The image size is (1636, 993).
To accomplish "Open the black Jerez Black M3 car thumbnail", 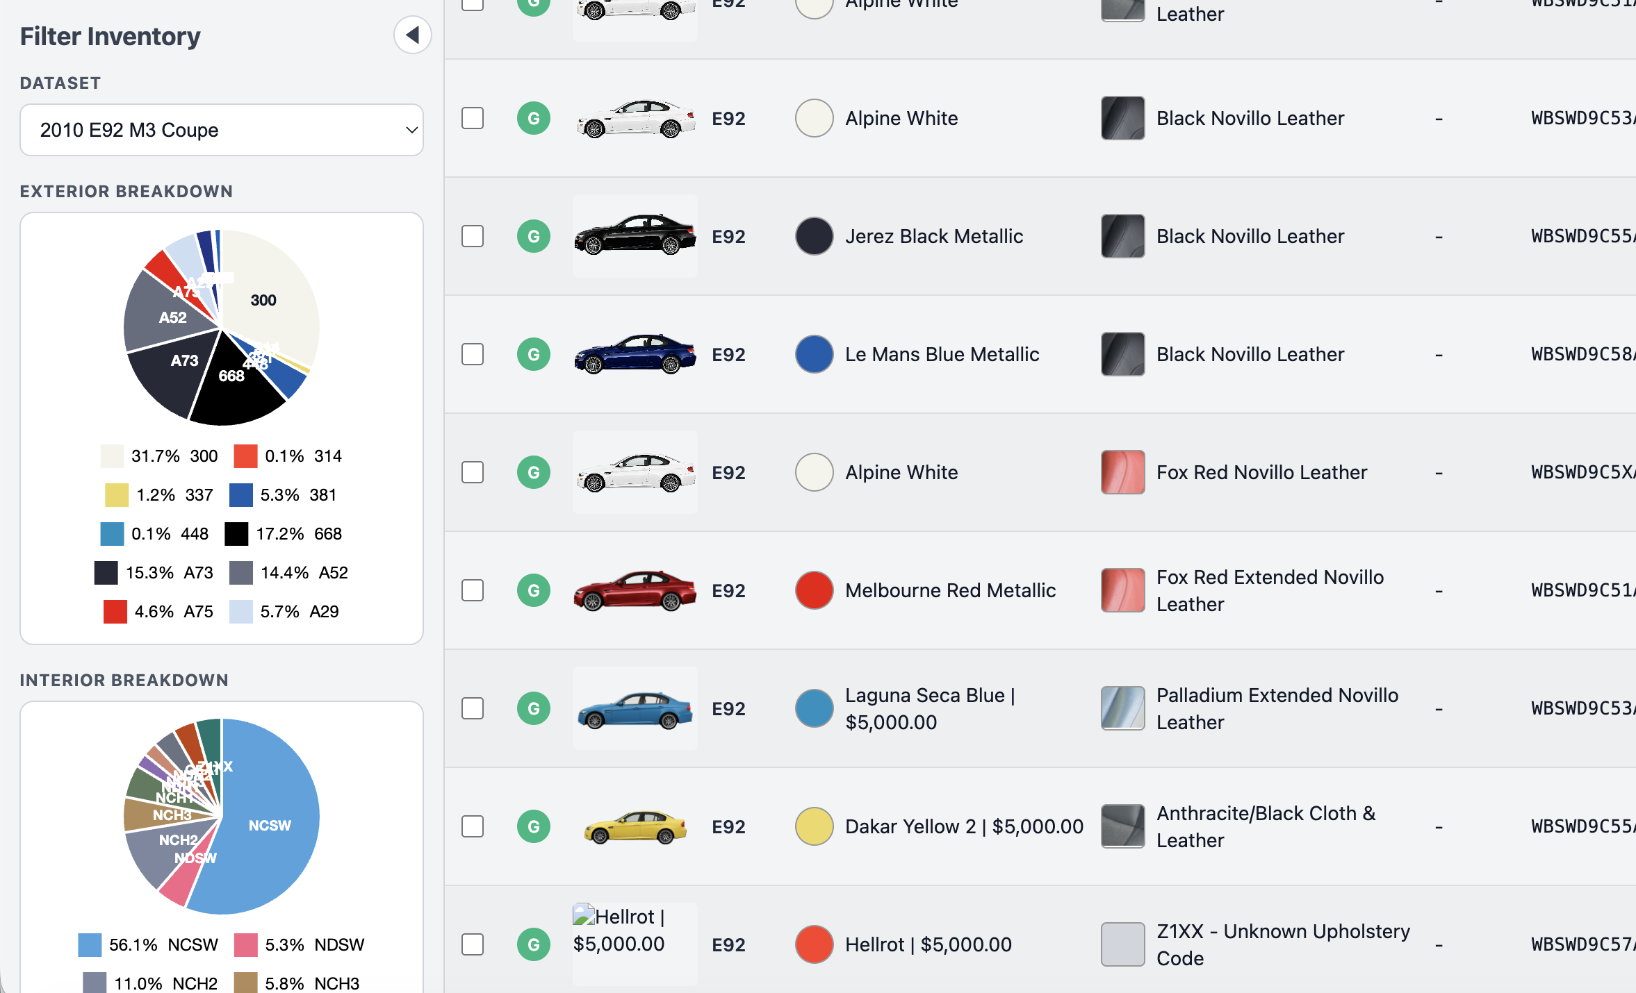I will pos(635,236).
